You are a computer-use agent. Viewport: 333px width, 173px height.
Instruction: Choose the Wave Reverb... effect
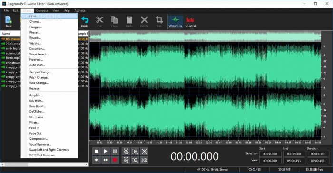(x=49, y=54)
